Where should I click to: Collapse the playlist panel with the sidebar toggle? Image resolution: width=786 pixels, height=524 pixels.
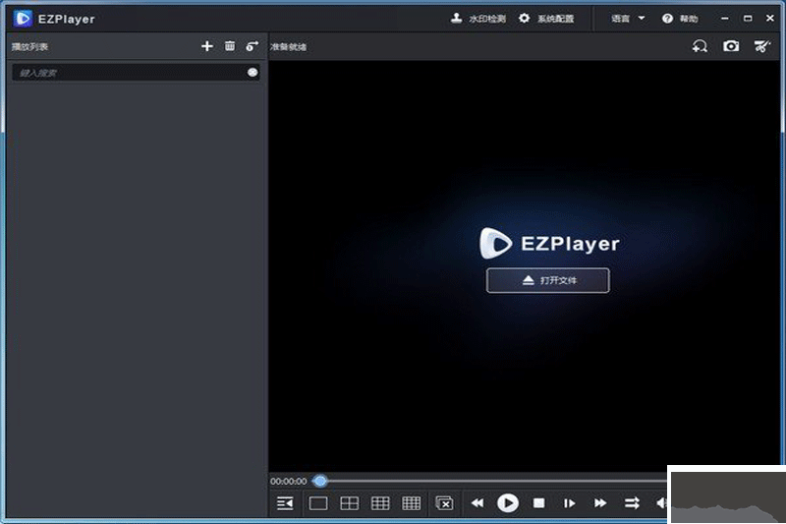point(285,503)
